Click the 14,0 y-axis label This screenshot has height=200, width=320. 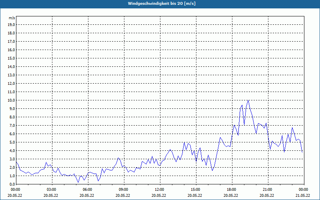coord(11,67)
